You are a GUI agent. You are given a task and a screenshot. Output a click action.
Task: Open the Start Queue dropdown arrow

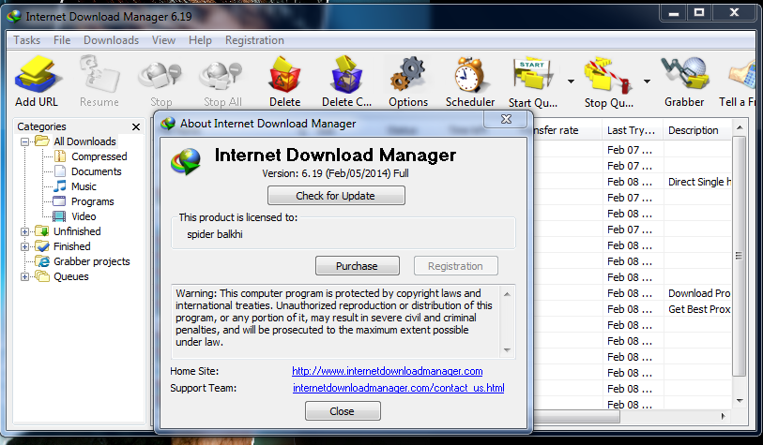[x=571, y=82]
